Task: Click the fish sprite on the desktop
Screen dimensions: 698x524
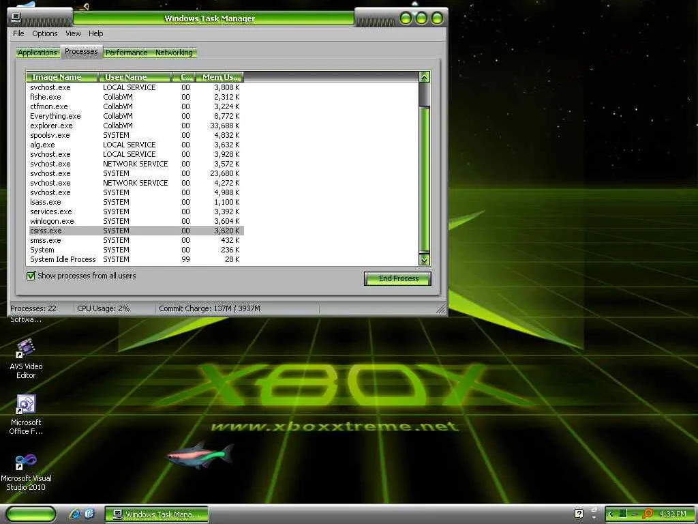Action: coord(200,455)
